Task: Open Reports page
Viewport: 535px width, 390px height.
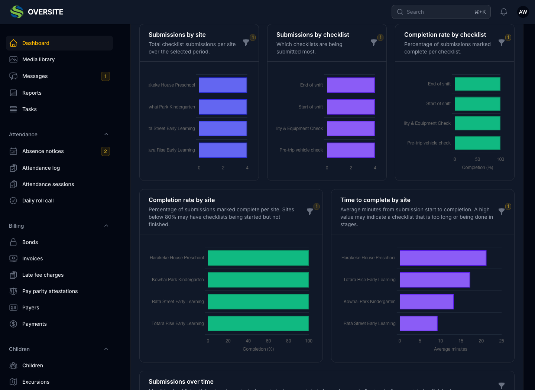Action: coord(59,93)
